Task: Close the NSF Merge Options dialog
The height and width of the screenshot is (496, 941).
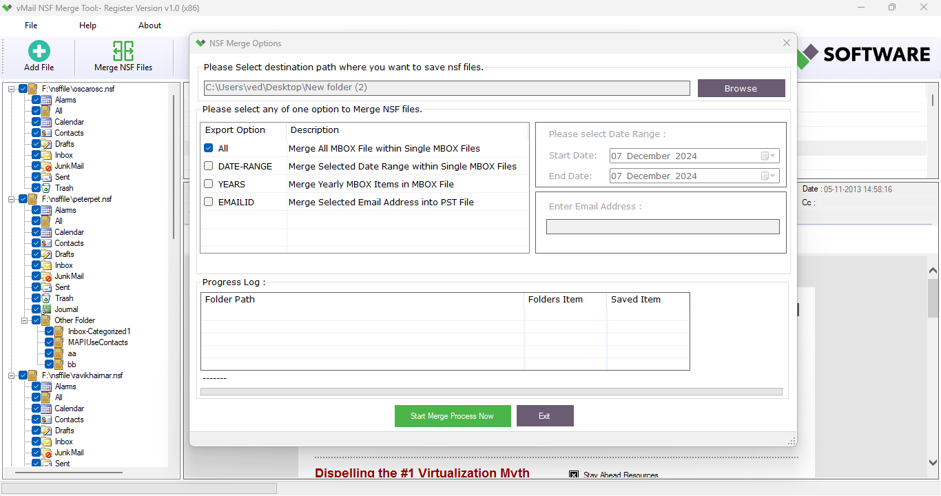Action: 787,43
